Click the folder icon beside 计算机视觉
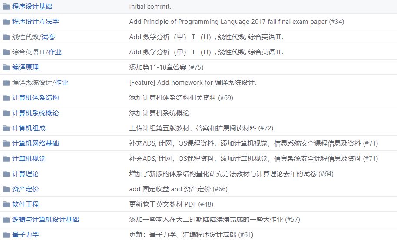Viewport: 397px width, 240px height. pos(6,159)
